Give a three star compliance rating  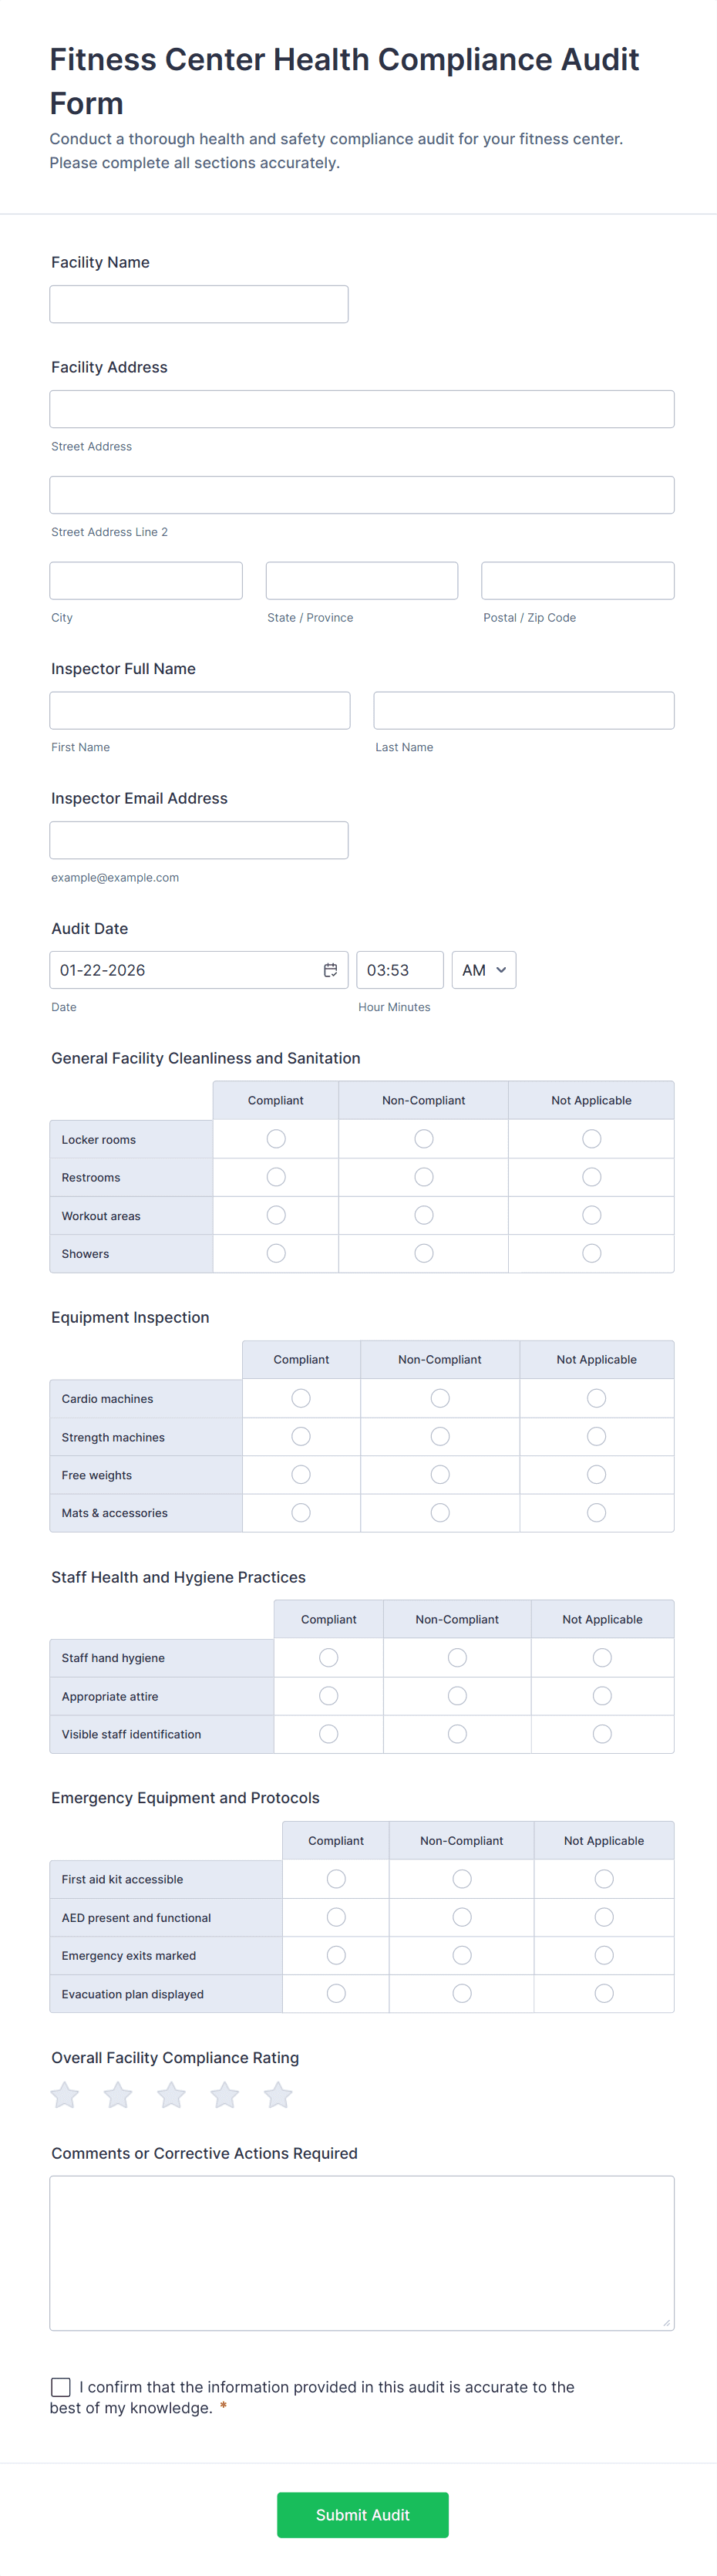tap(172, 2095)
